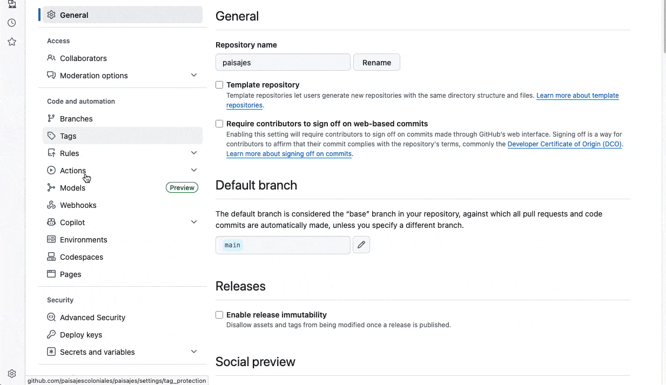Click the Collaborators access icon
Viewport: 666px width, 385px height.
point(51,58)
